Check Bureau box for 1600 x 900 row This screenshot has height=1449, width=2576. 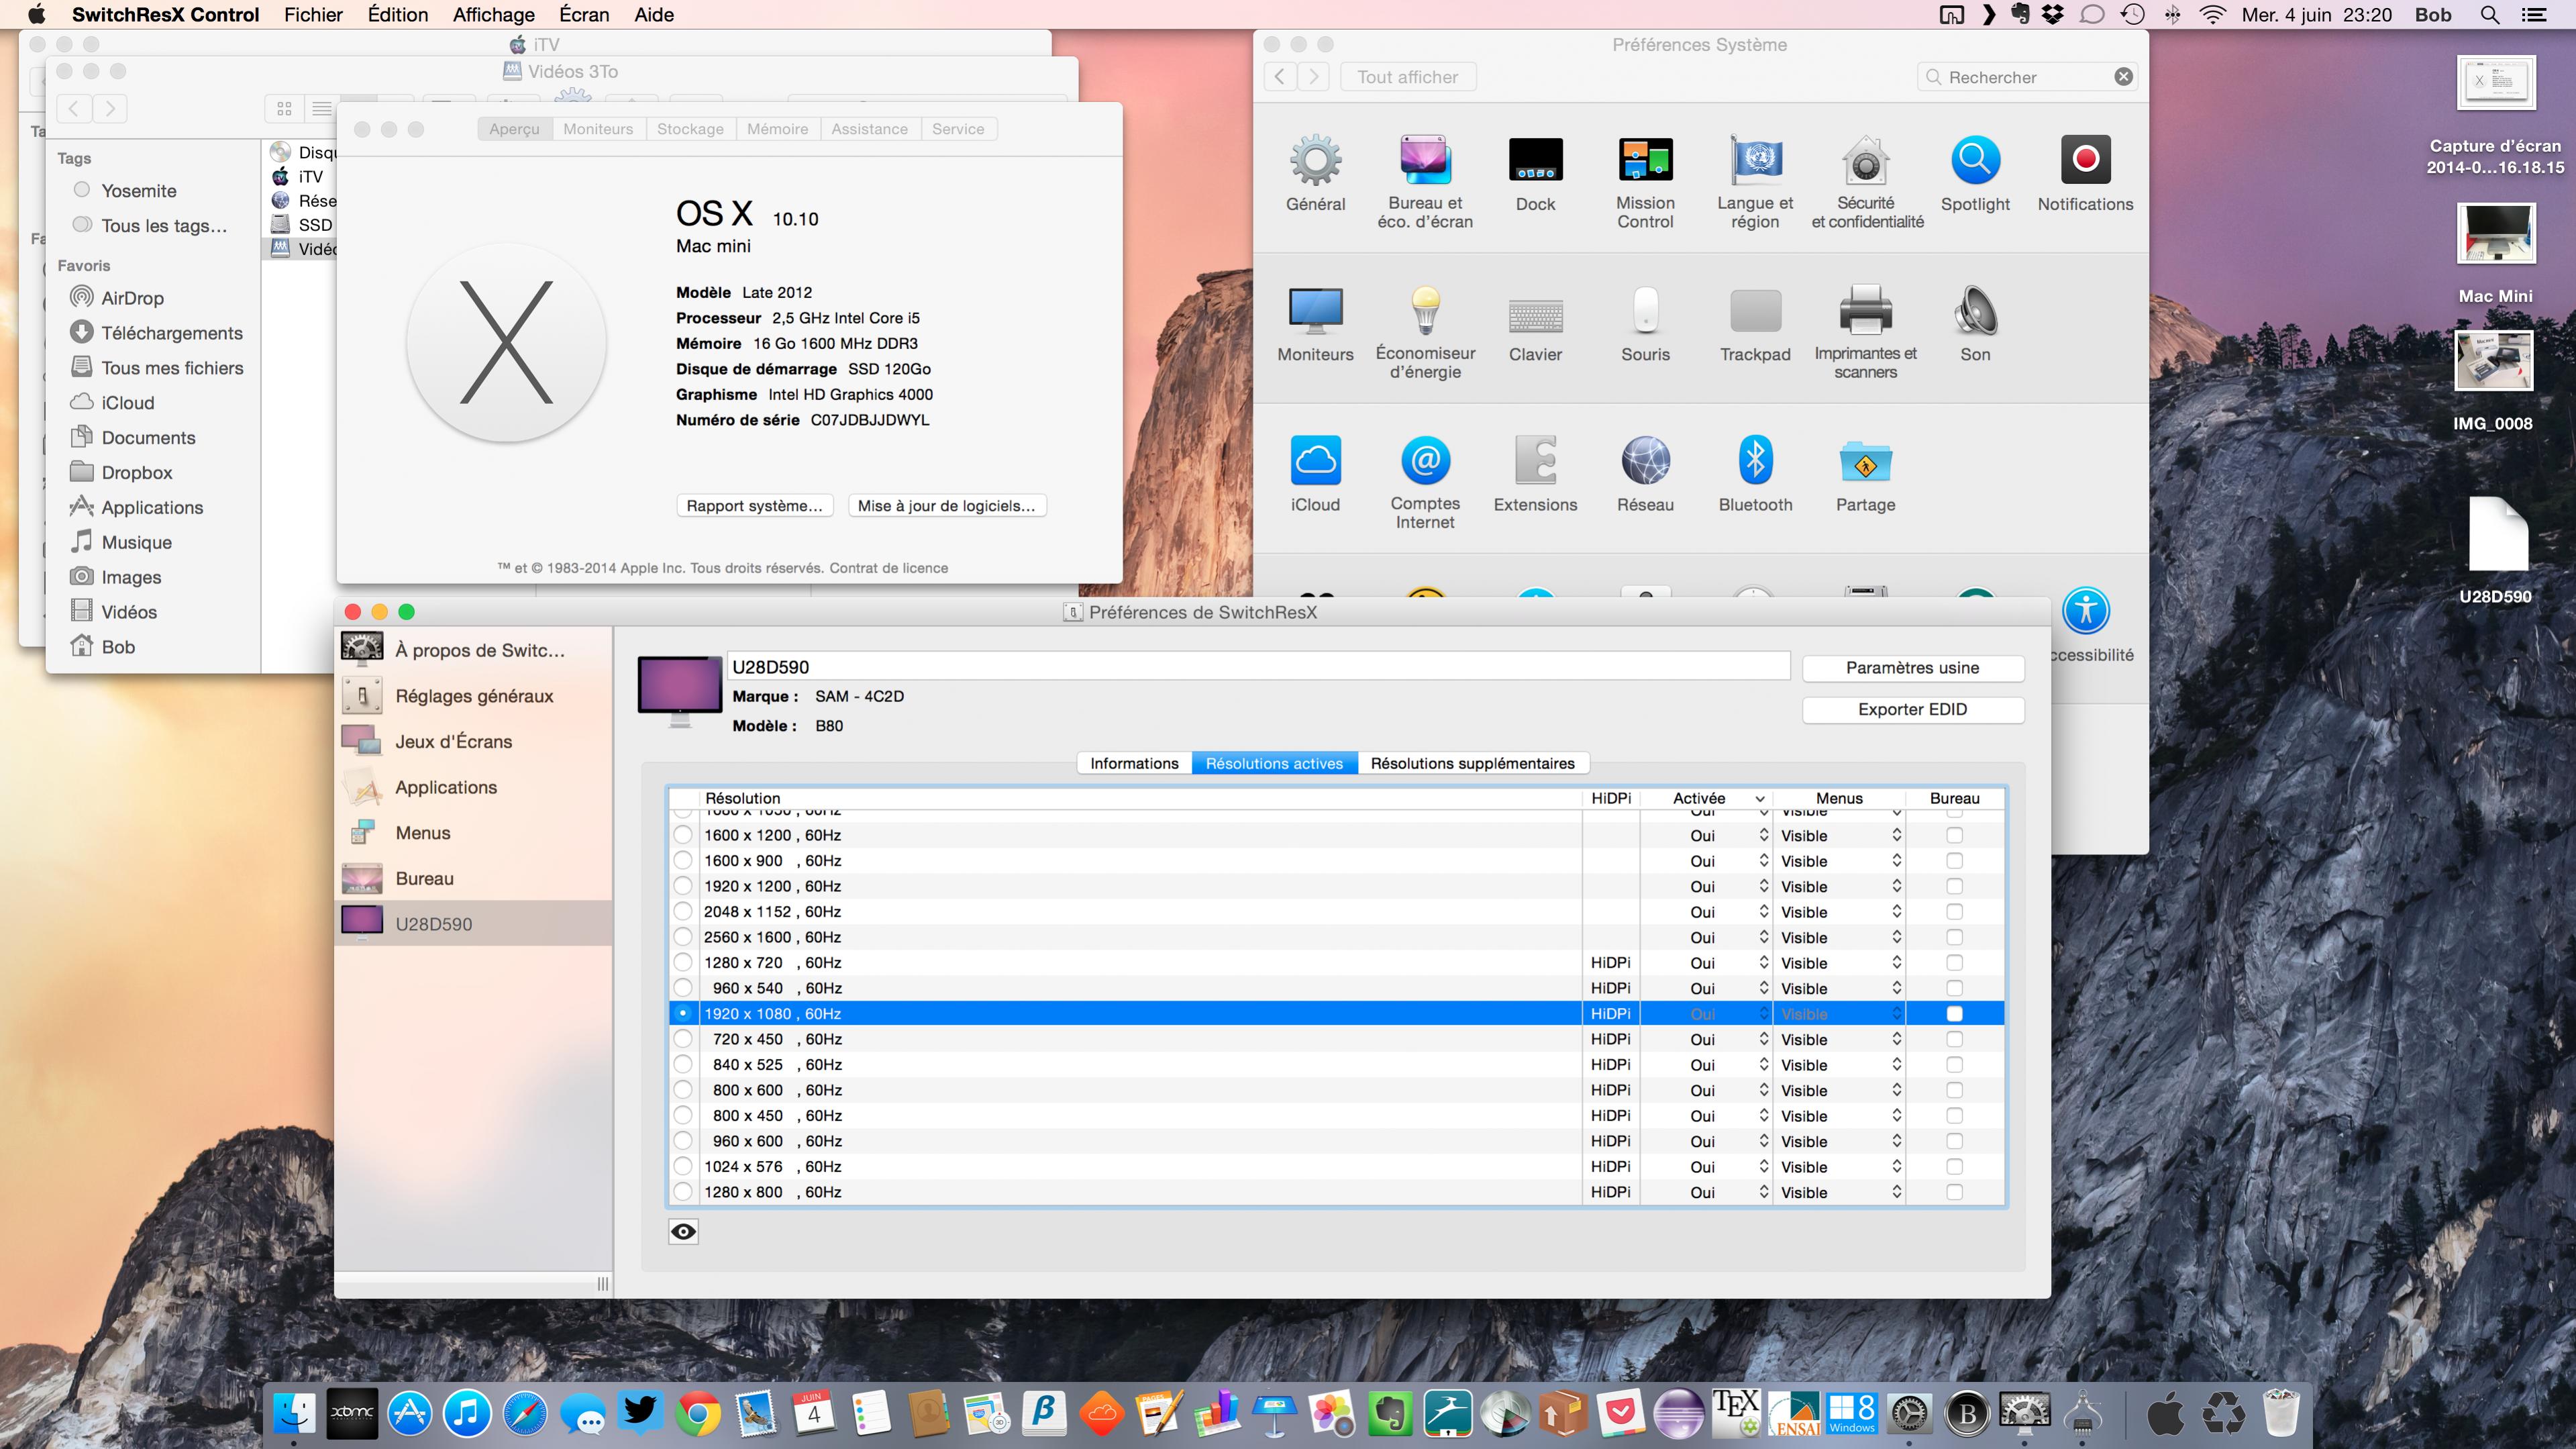[1955, 861]
